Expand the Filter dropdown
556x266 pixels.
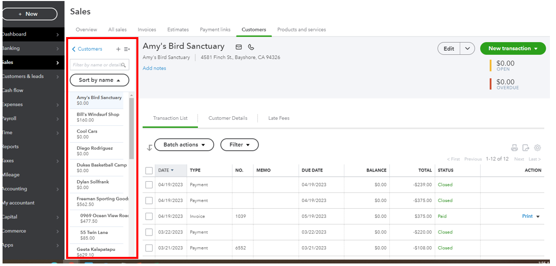click(240, 145)
